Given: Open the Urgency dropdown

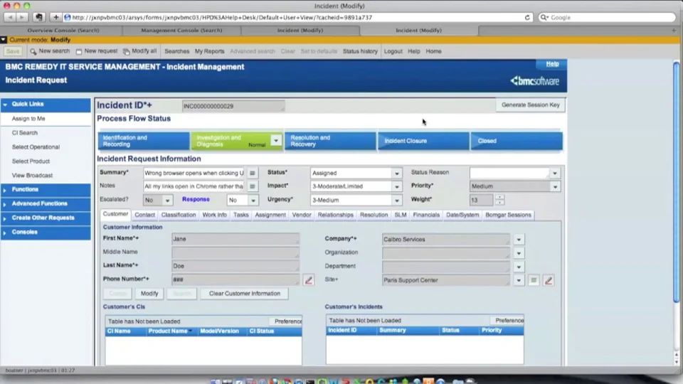Looking at the screenshot, I should (x=396, y=201).
